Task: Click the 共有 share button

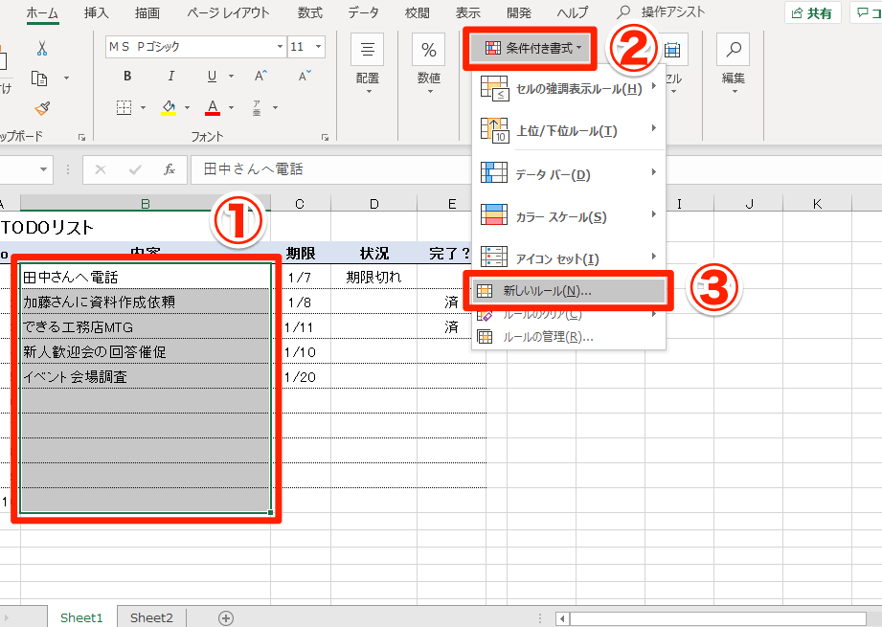Action: (x=812, y=13)
